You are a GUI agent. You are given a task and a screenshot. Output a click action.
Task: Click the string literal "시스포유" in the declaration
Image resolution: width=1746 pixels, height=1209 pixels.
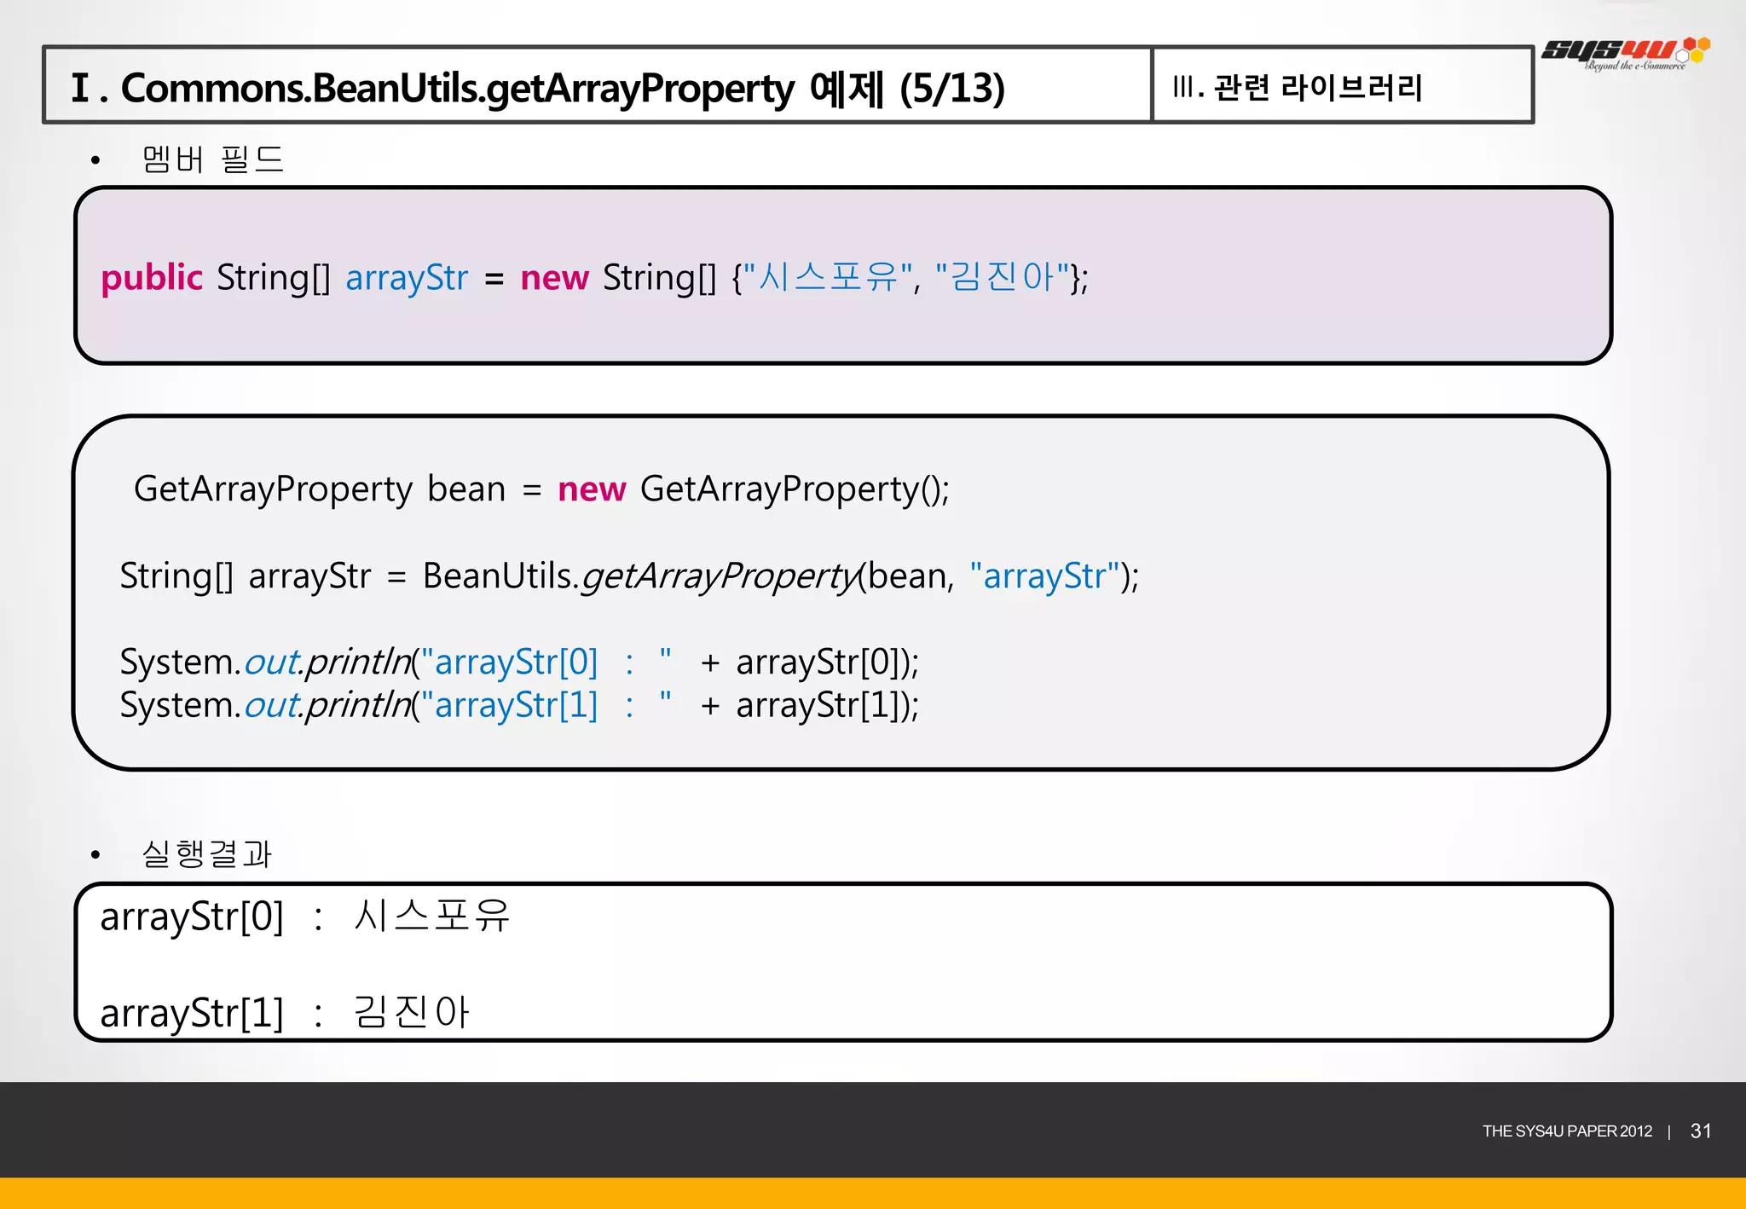tap(829, 276)
